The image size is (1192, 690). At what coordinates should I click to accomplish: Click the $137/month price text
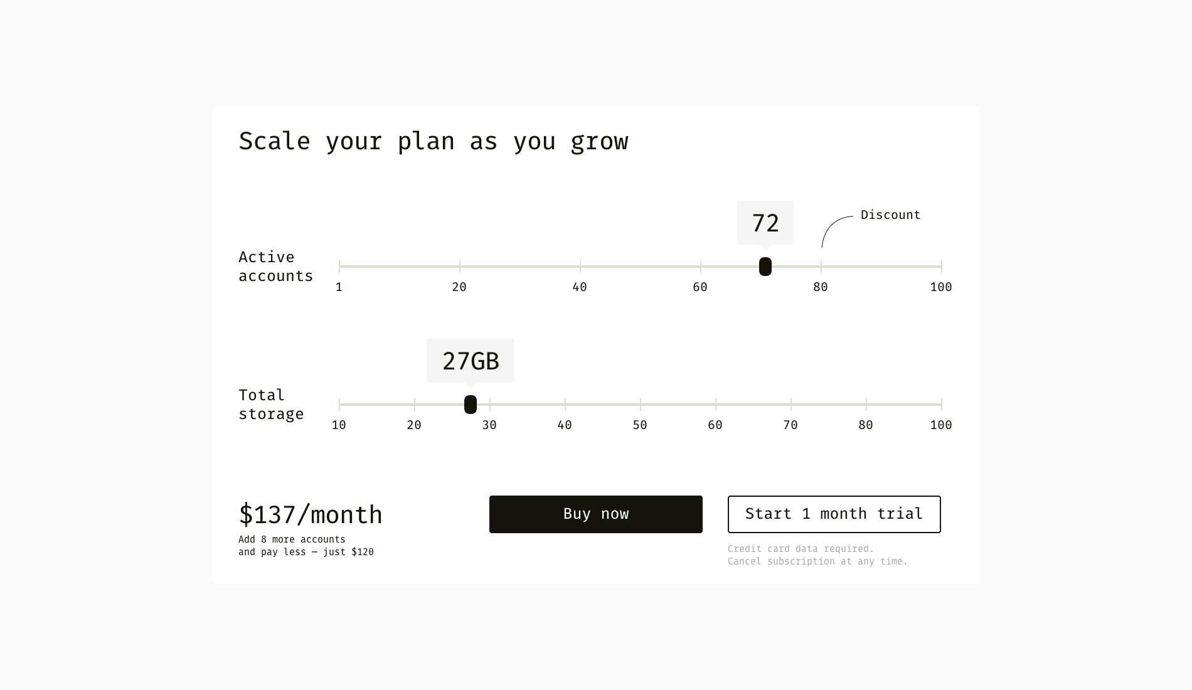(311, 515)
